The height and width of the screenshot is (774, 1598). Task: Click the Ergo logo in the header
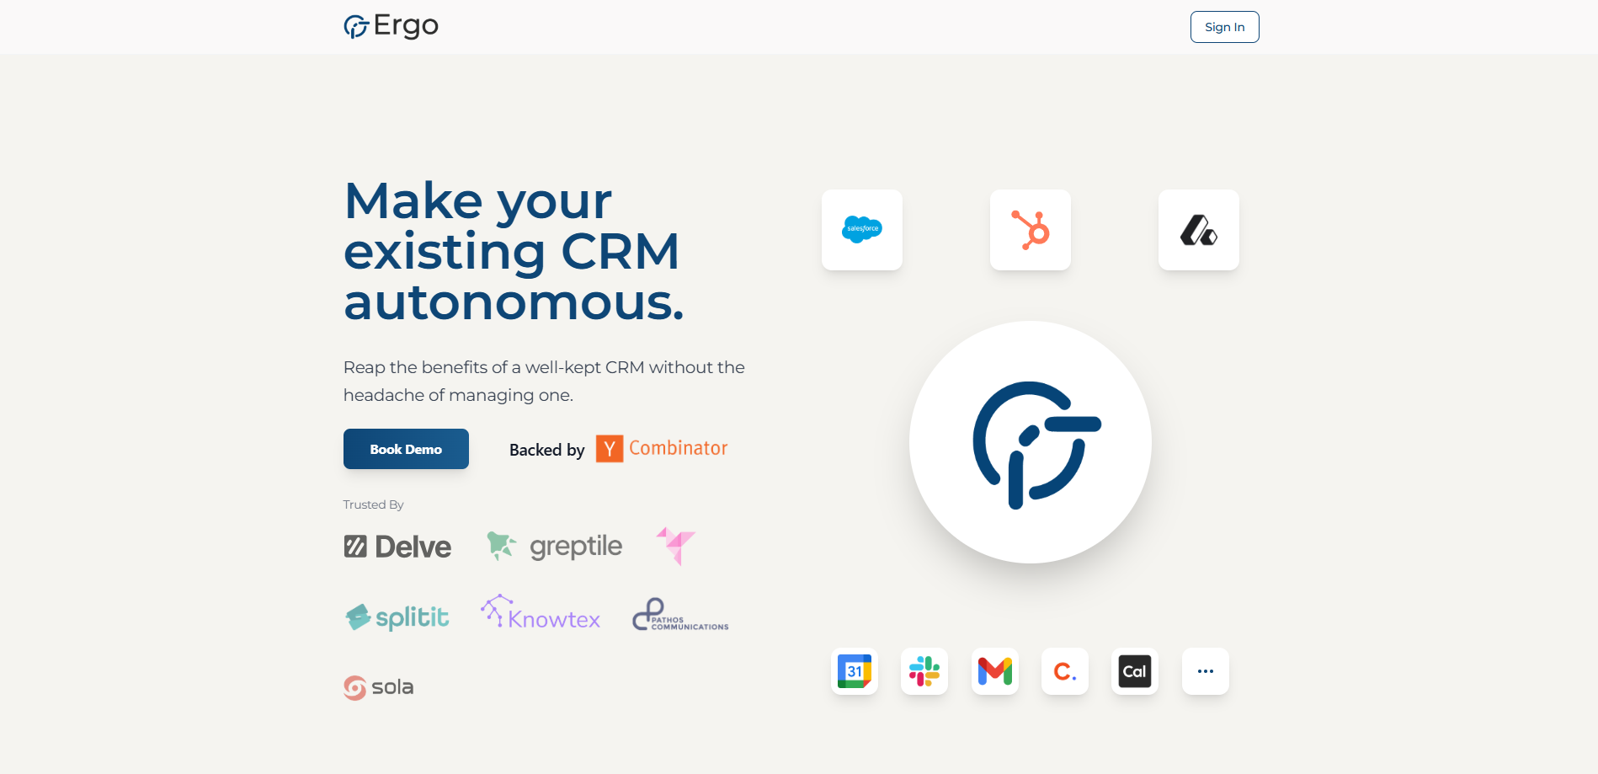tap(390, 26)
